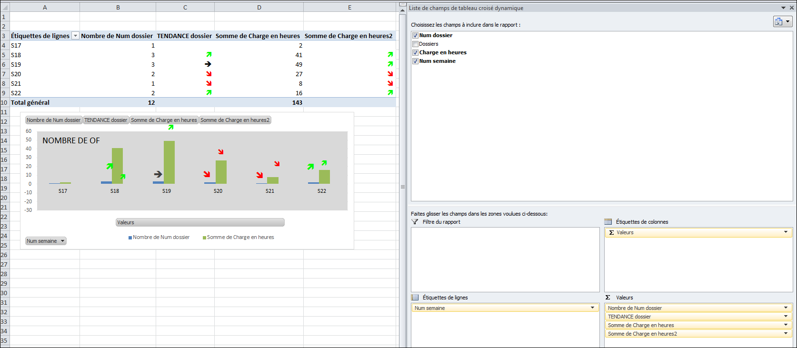Open the field list pane options menu arrow
797x348 pixels.
coord(783,8)
